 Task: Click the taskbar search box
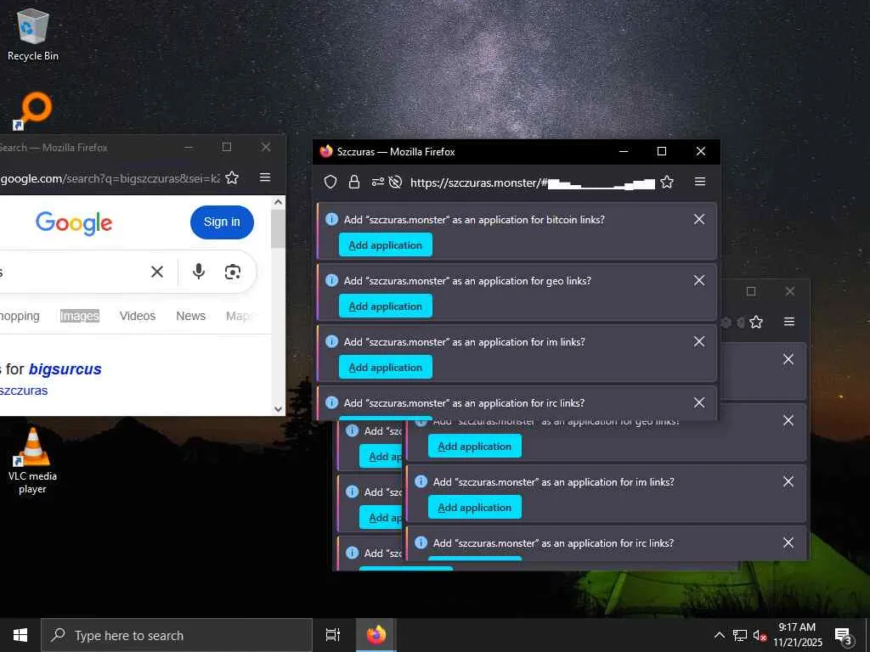pos(177,635)
